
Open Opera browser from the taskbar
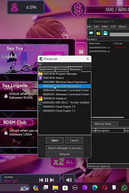click(x=105, y=188)
